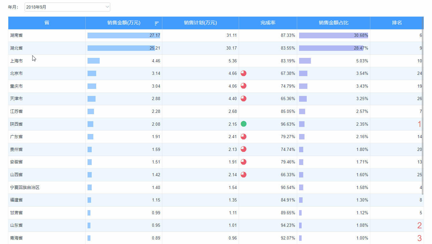The width and height of the screenshot is (432, 244).
Task: Click the dropdown chevron arrow for 年月
Action: pyautogui.click(x=107, y=7)
